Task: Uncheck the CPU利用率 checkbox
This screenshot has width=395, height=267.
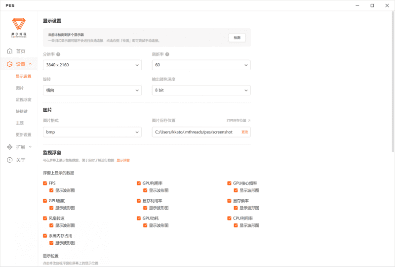Action: (229, 218)
